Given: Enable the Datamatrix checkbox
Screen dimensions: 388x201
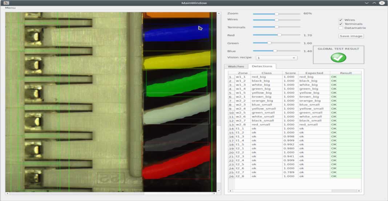Looking at the screenshot, I should point(341,28).
